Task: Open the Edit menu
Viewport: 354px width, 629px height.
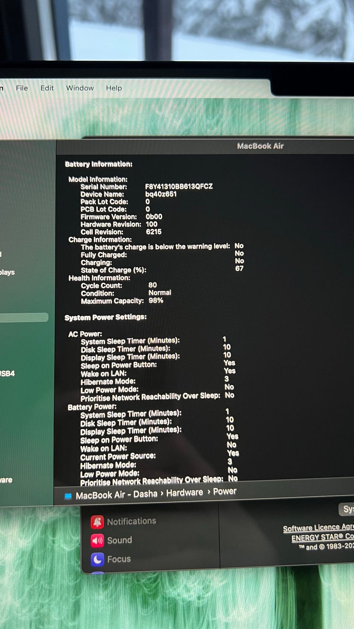Action: click(x=47, y=88)
